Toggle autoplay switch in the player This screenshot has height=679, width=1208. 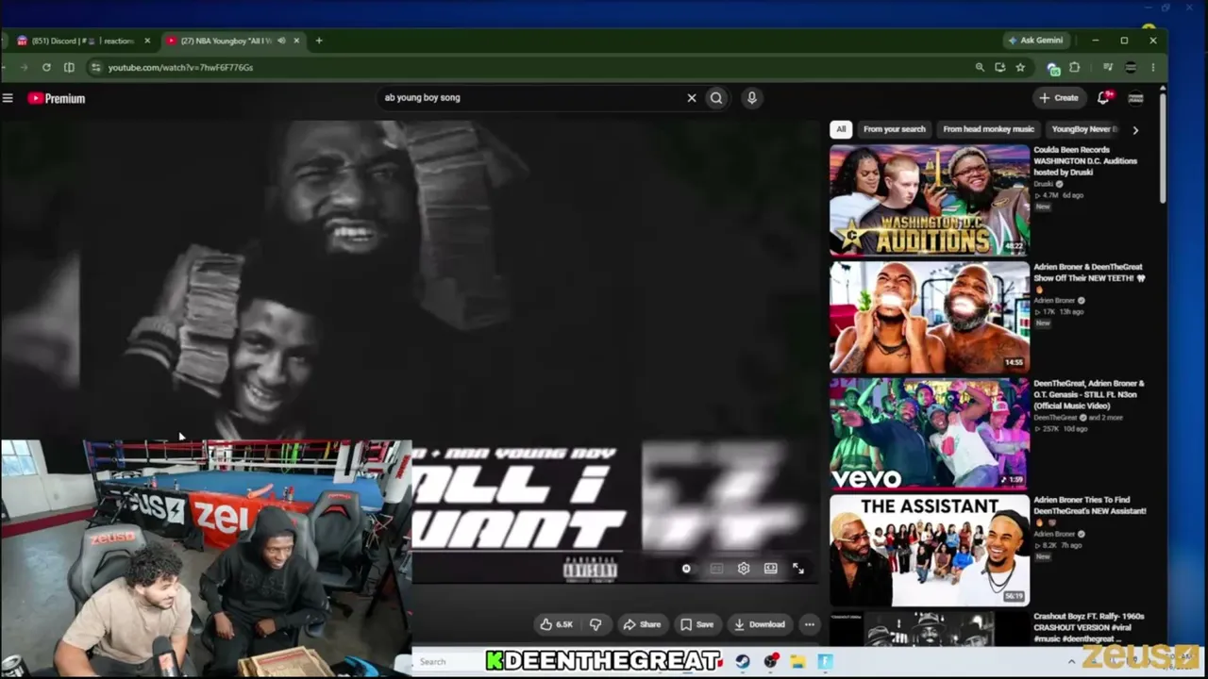click(686, 569)
